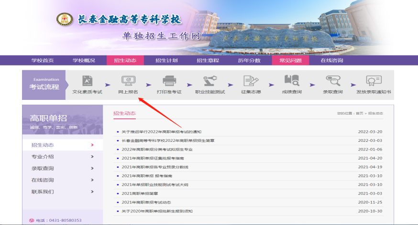Expand the 录取查询 sidebar arrow

(92, 168)
